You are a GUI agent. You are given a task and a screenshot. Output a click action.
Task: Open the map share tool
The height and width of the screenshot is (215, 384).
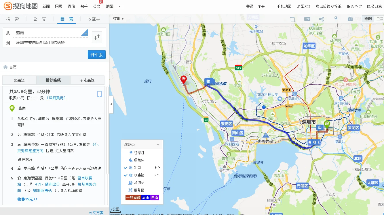tap(321, 18)
